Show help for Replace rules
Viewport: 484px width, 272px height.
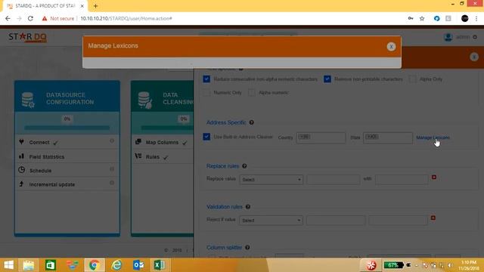(244, 166)
